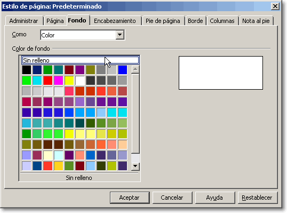Choose the pale yellow swatch in the ninth row
Screen dimensions: 287x213
click(x=48, y=155)
